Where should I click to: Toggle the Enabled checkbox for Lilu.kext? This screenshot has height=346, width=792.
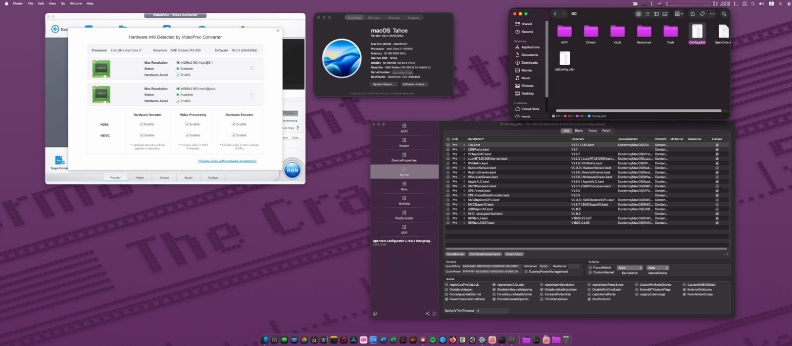[717, 145]
